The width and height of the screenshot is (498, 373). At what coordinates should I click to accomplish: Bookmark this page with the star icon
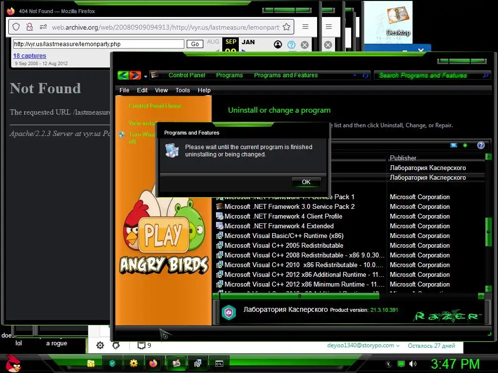click(286, 27)
